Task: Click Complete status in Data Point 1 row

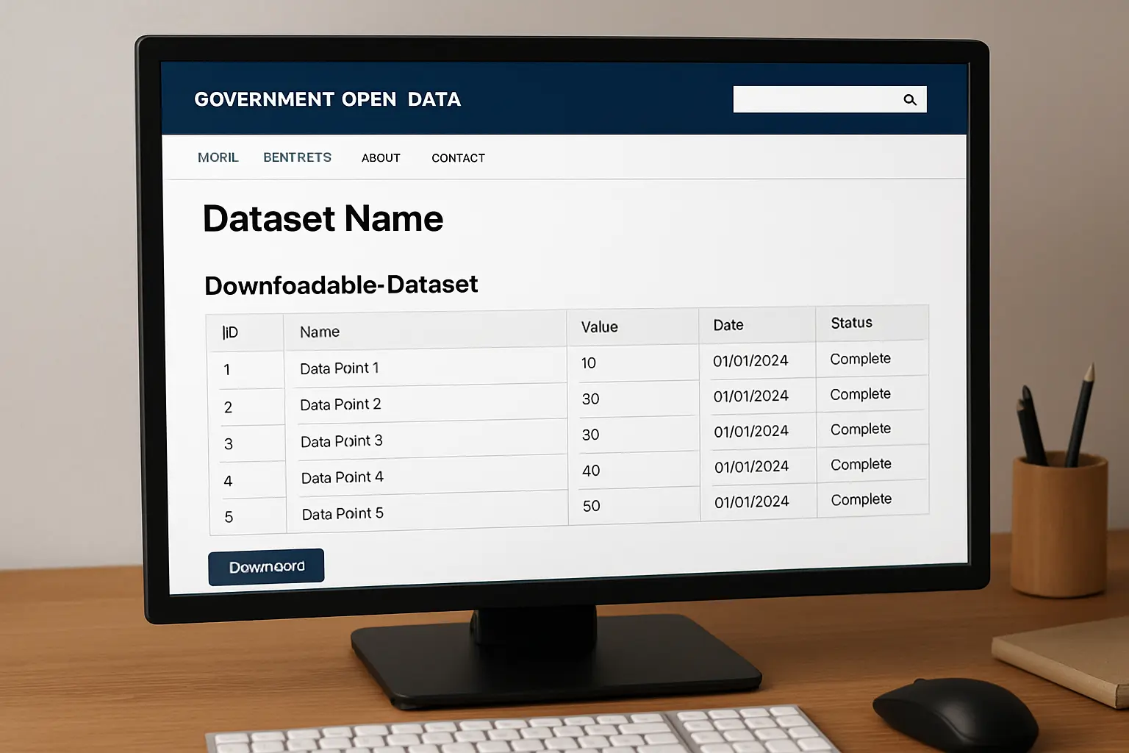Action: (861, 359)
